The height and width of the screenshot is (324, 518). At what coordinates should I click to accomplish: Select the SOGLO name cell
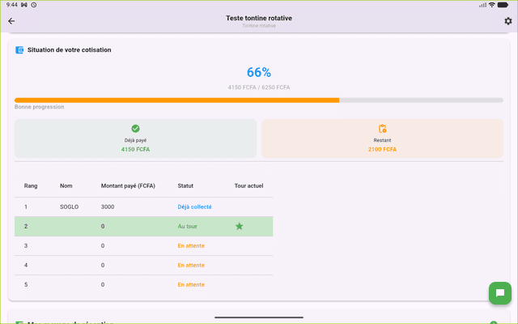tap(69, 207)
